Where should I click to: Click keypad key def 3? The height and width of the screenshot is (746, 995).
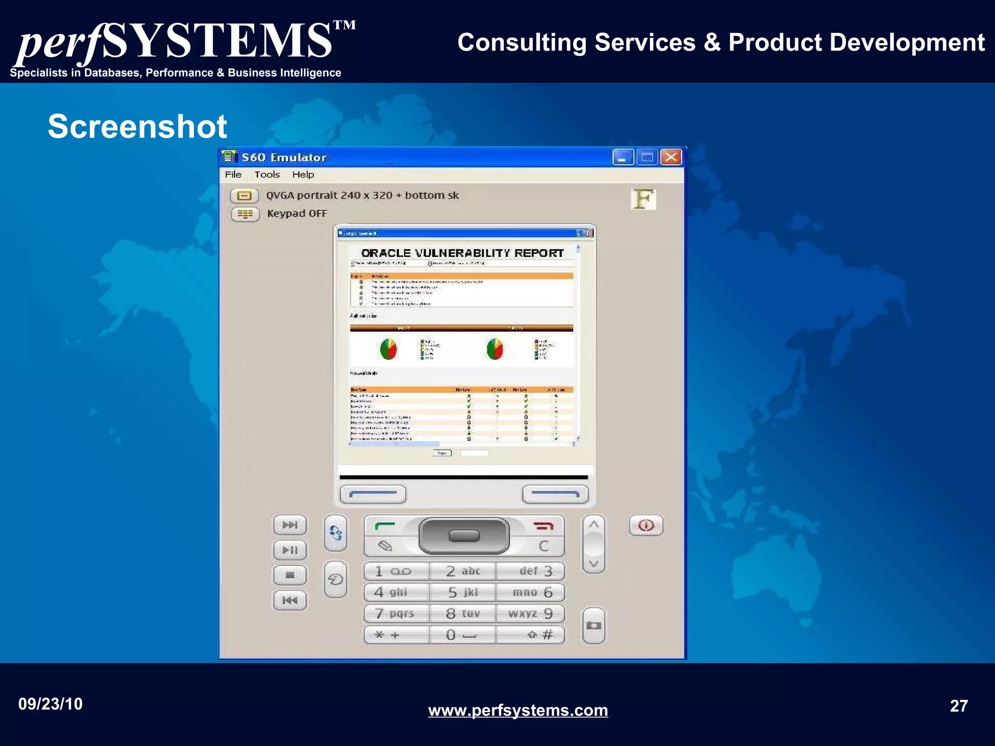(530, 571)
